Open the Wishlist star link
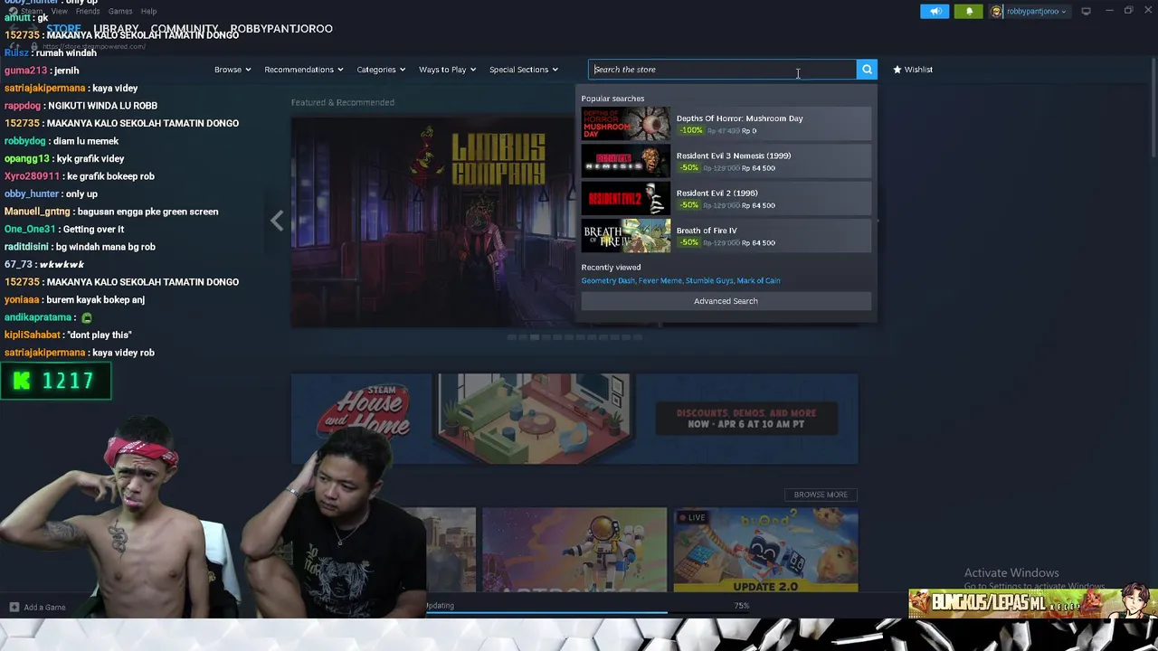The image size is (1158, 651). [x=913, y=70]
